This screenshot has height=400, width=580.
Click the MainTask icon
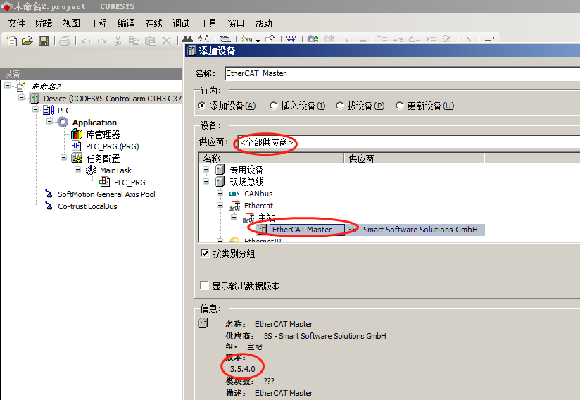pyautogui.click(x=91, y=170)
